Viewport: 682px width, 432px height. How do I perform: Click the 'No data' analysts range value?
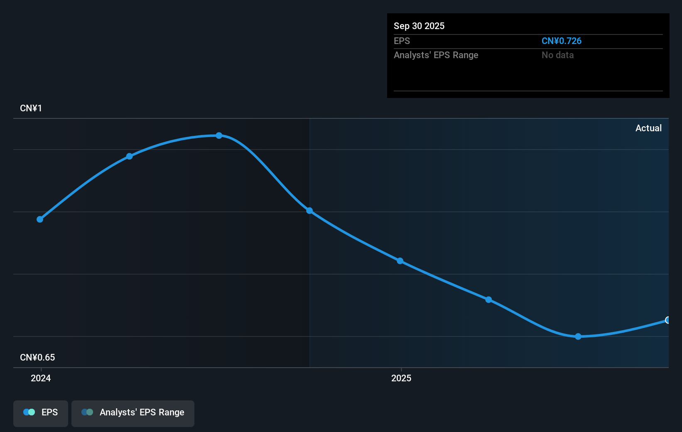pyautogui.click(x=558, y=55)
